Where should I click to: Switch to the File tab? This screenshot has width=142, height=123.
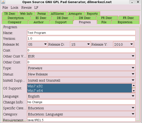tap(104, 22)
